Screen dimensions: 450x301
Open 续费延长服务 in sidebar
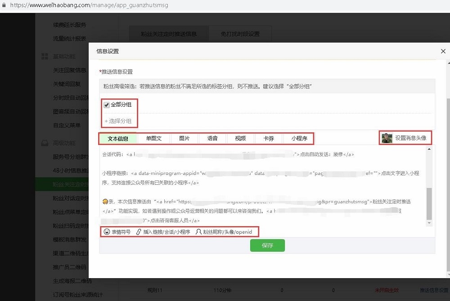click(69, 25)
